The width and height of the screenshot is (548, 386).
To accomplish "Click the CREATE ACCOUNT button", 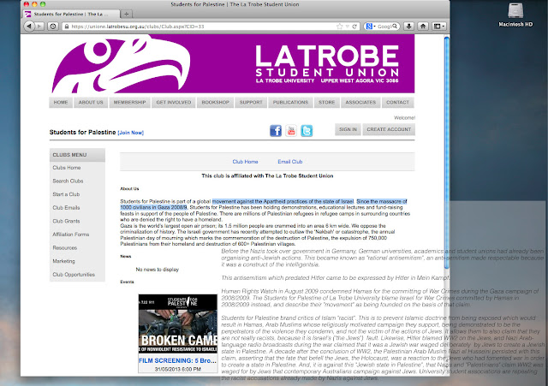I will pos(389,129).
